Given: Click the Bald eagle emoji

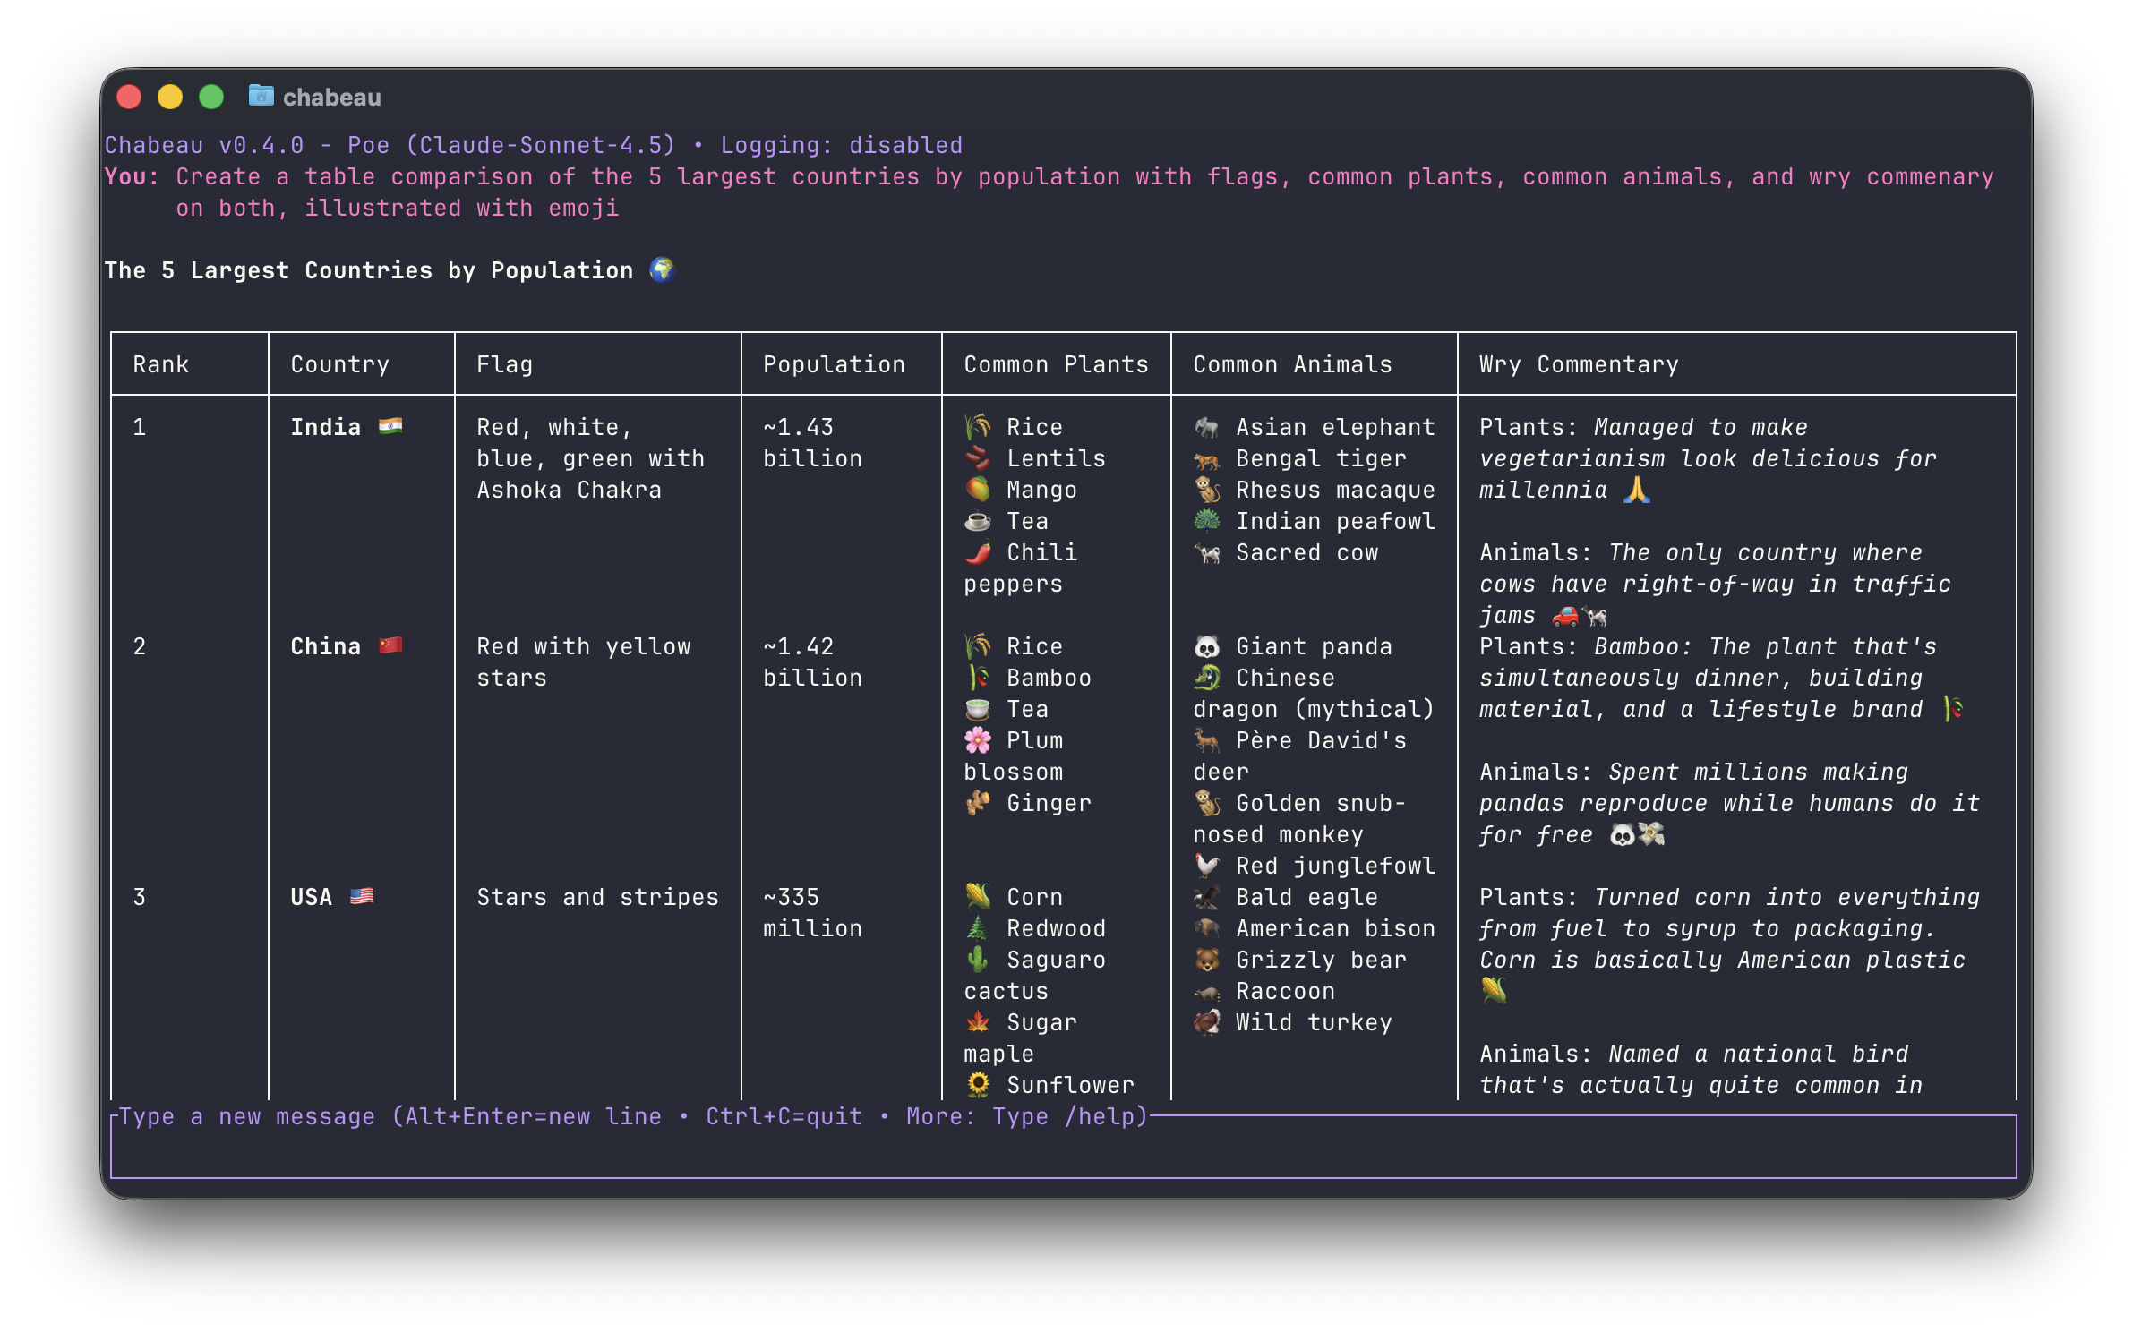Looking at the screenshot, I should (1207, 897).
